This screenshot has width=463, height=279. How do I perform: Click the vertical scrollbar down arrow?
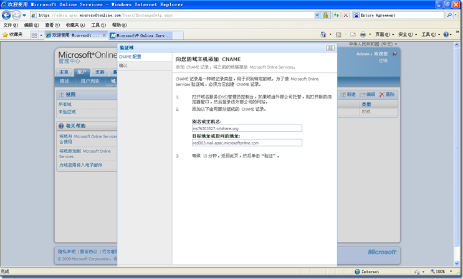[457, 263]
